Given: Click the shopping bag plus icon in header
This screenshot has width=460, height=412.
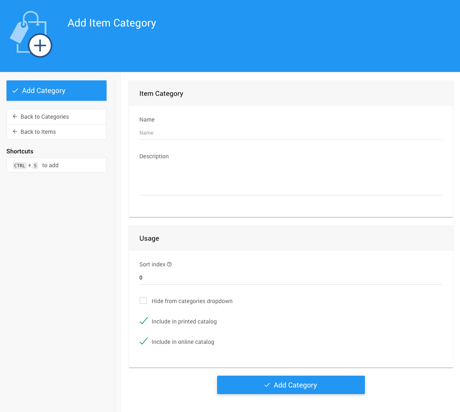Looking at the screenshot, I should coord(31,35).
